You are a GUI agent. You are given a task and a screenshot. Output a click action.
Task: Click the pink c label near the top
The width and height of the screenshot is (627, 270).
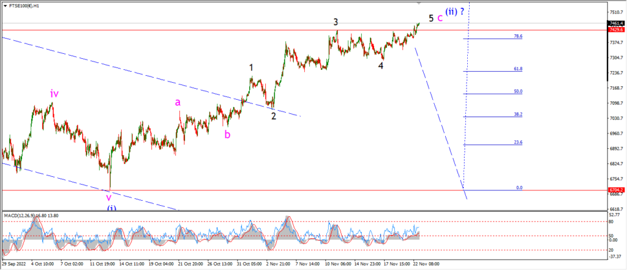(440, 18)
